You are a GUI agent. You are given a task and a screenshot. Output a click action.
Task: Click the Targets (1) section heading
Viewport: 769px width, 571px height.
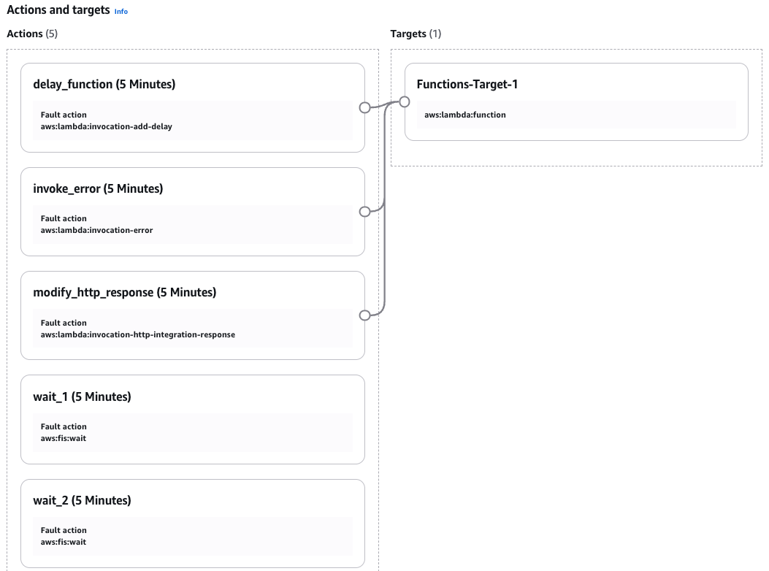point(416,34)
